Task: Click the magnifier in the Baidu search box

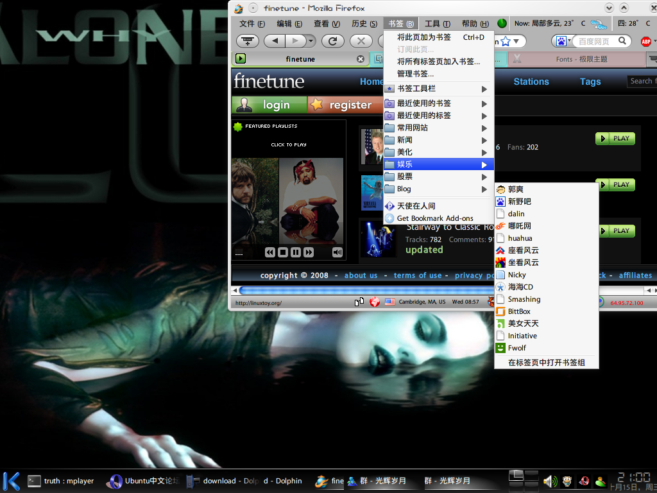Action: pyautogui.click(x=622, y=40)
